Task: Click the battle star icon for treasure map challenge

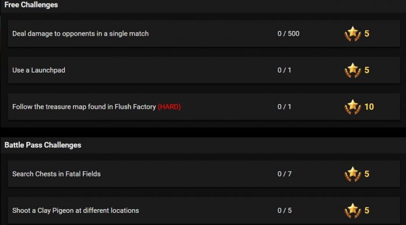Action: [x=353, y=107]
